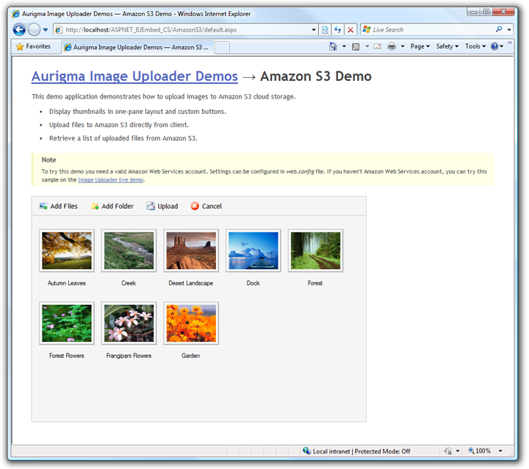Select the Desert Landscape thumbnail
Screen dimensions: 529x469
pos(191,251)
